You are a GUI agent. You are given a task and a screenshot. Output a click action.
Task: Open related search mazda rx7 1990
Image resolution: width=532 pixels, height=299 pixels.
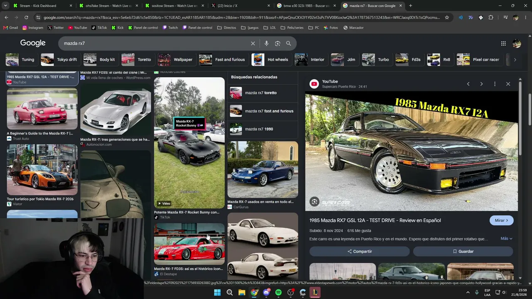pyautogui.click(x=263, y=129)
